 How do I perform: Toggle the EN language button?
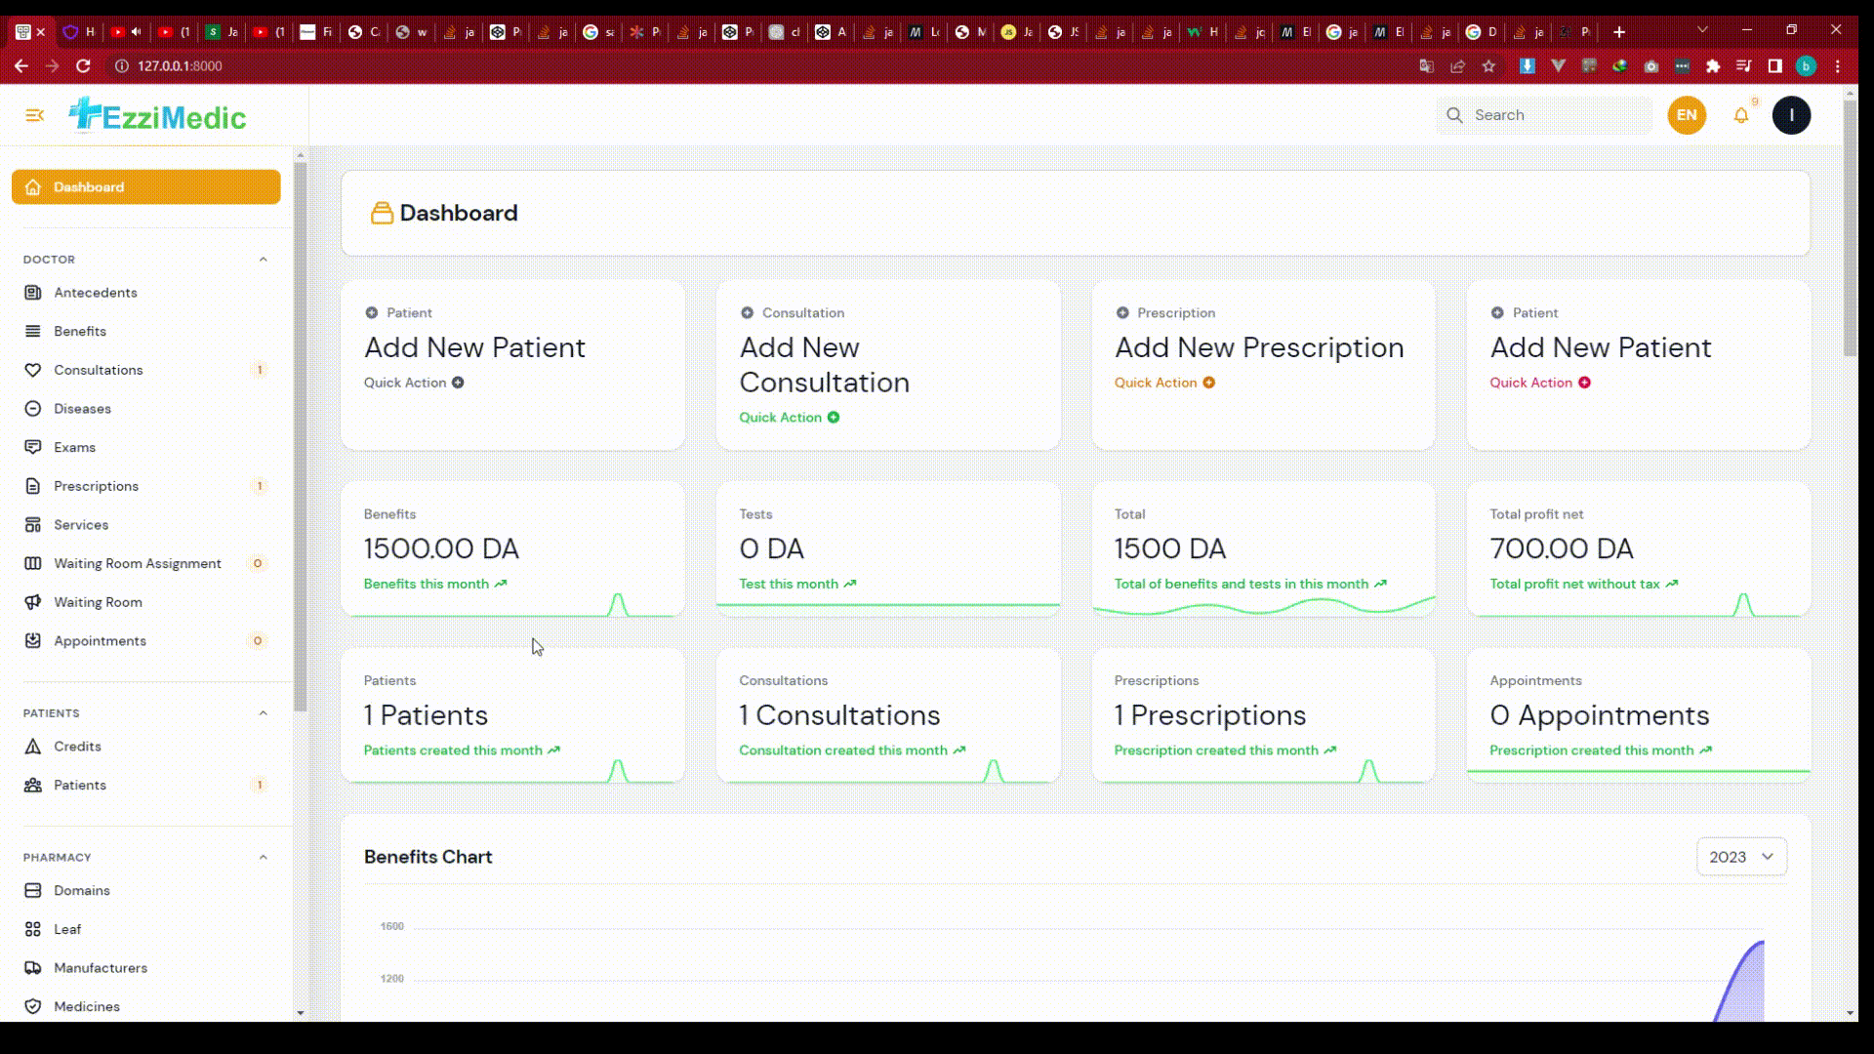coord(1687,115)
